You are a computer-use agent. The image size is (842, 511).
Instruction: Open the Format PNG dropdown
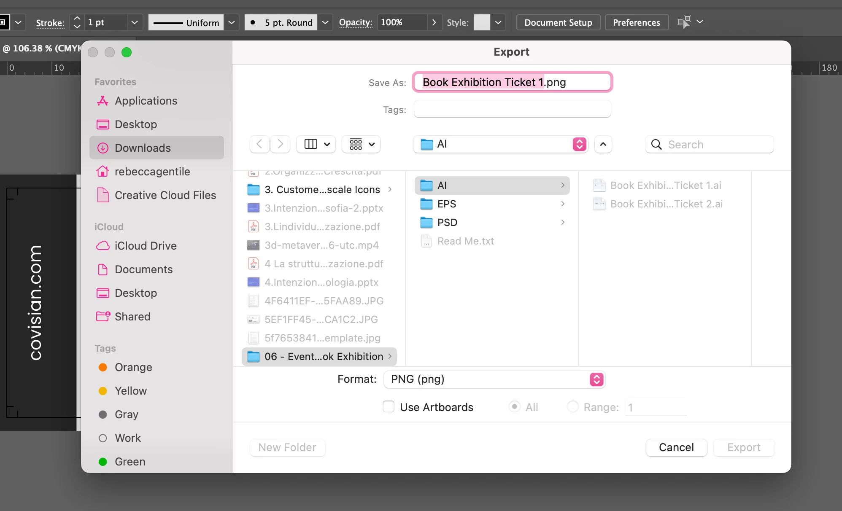tap(494, 379)
